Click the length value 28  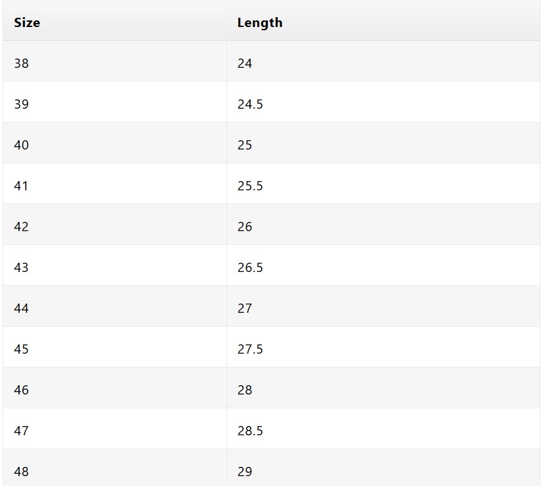pyautogui.click(x=245, y=390)
